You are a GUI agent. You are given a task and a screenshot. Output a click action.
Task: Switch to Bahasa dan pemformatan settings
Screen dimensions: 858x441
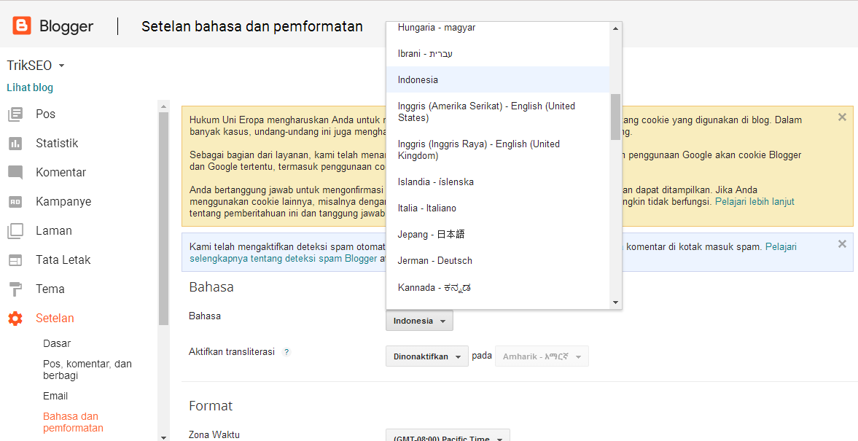tap(71, 421)
